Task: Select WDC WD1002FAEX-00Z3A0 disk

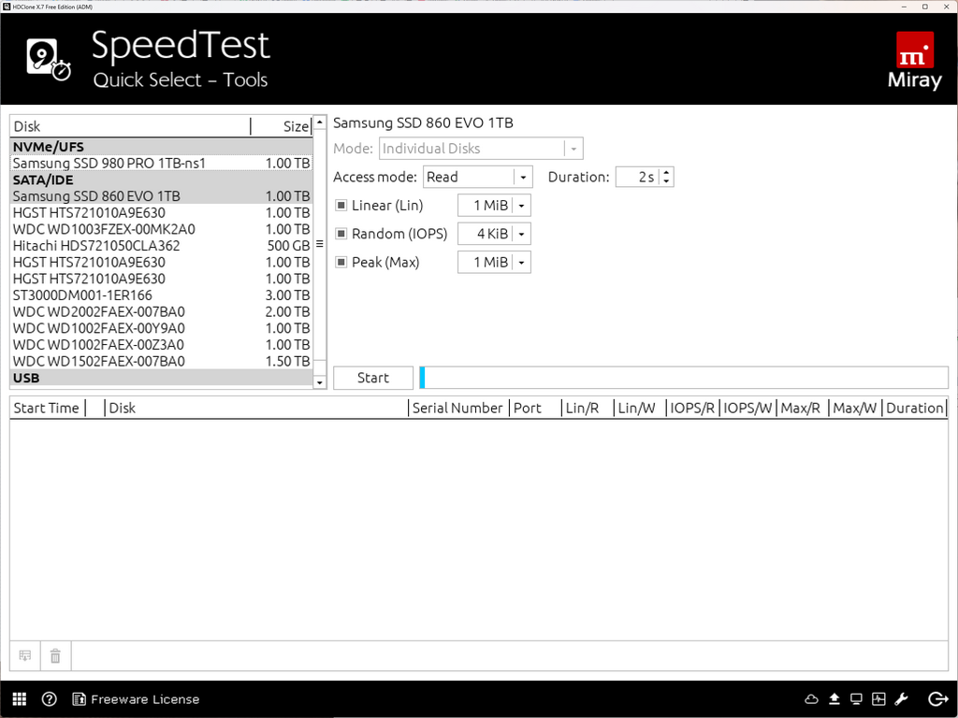Action: (x=161, y=344)
